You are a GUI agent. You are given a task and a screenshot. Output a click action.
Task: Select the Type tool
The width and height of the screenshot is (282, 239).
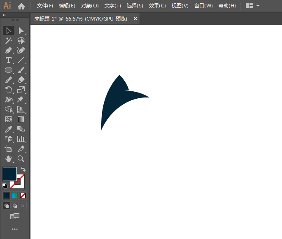[8, 60]
